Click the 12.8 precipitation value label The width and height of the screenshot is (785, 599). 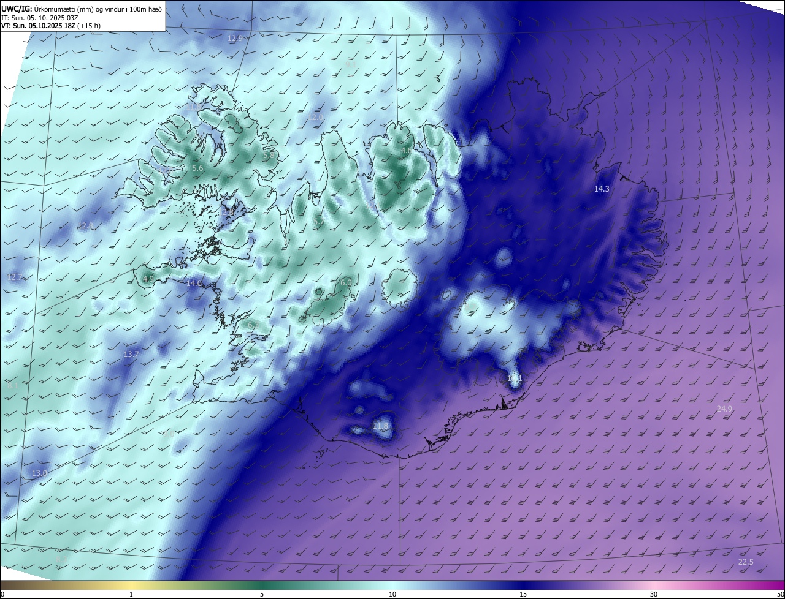point(86,226)
